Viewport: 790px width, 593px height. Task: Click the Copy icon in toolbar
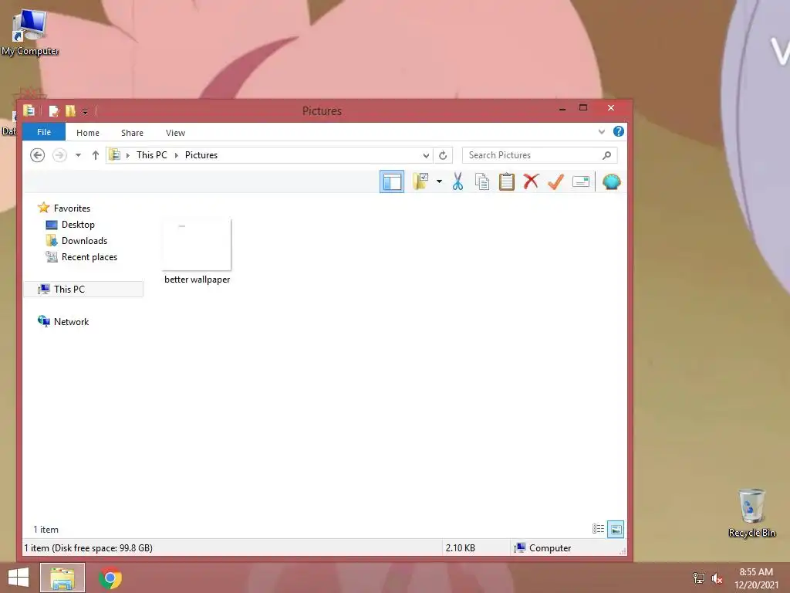482,181
